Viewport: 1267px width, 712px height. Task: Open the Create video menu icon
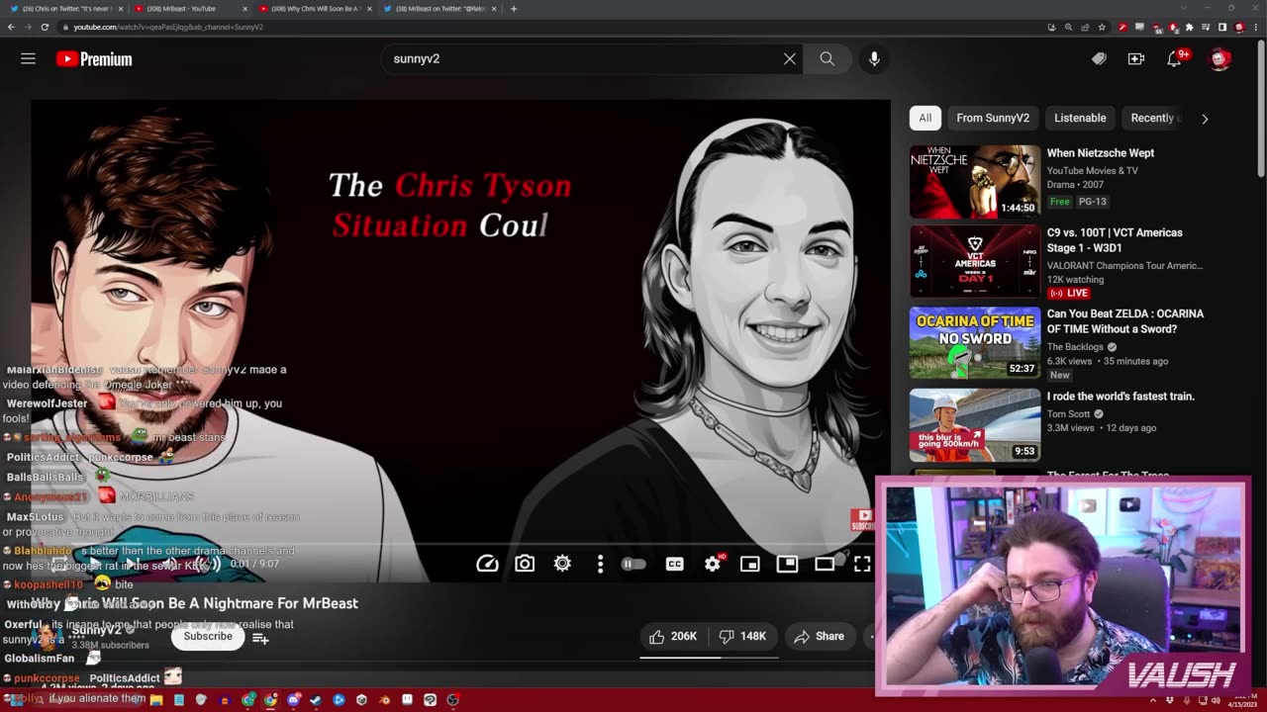pos(1135,59)
